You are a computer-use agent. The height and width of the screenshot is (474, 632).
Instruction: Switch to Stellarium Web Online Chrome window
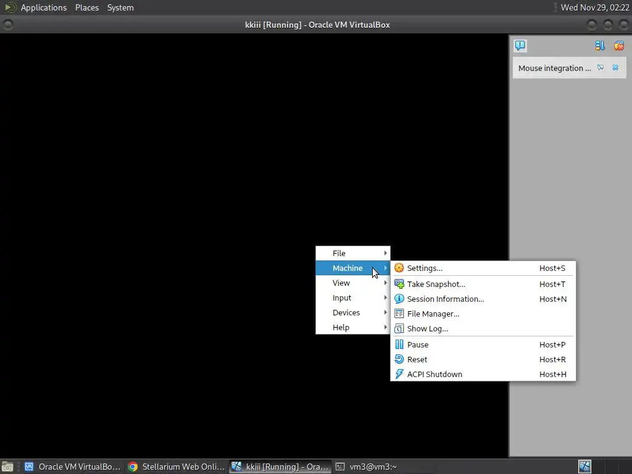tap(176, 467)
